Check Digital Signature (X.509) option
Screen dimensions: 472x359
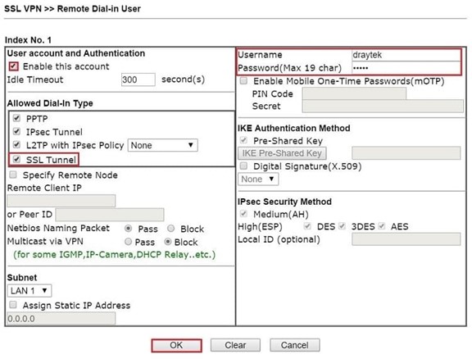click(243, 166)
